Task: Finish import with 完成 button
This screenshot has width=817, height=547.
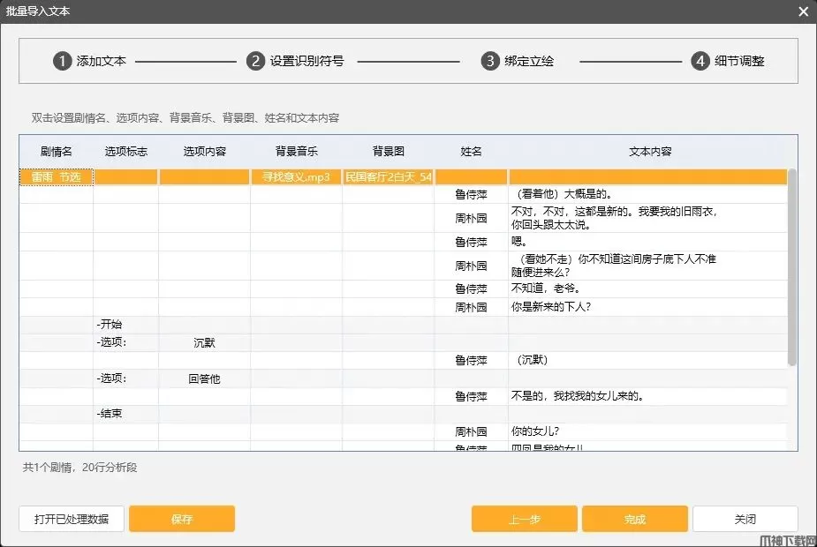Action: coord(634,519)
